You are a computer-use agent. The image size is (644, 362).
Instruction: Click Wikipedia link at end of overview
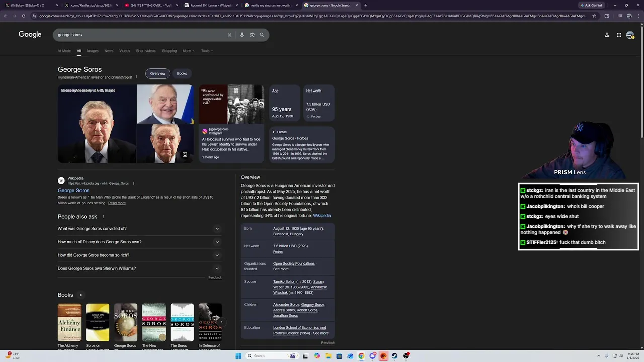(322, 216)
